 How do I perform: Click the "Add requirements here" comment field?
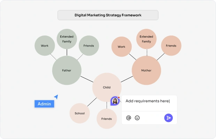(149, 103)
